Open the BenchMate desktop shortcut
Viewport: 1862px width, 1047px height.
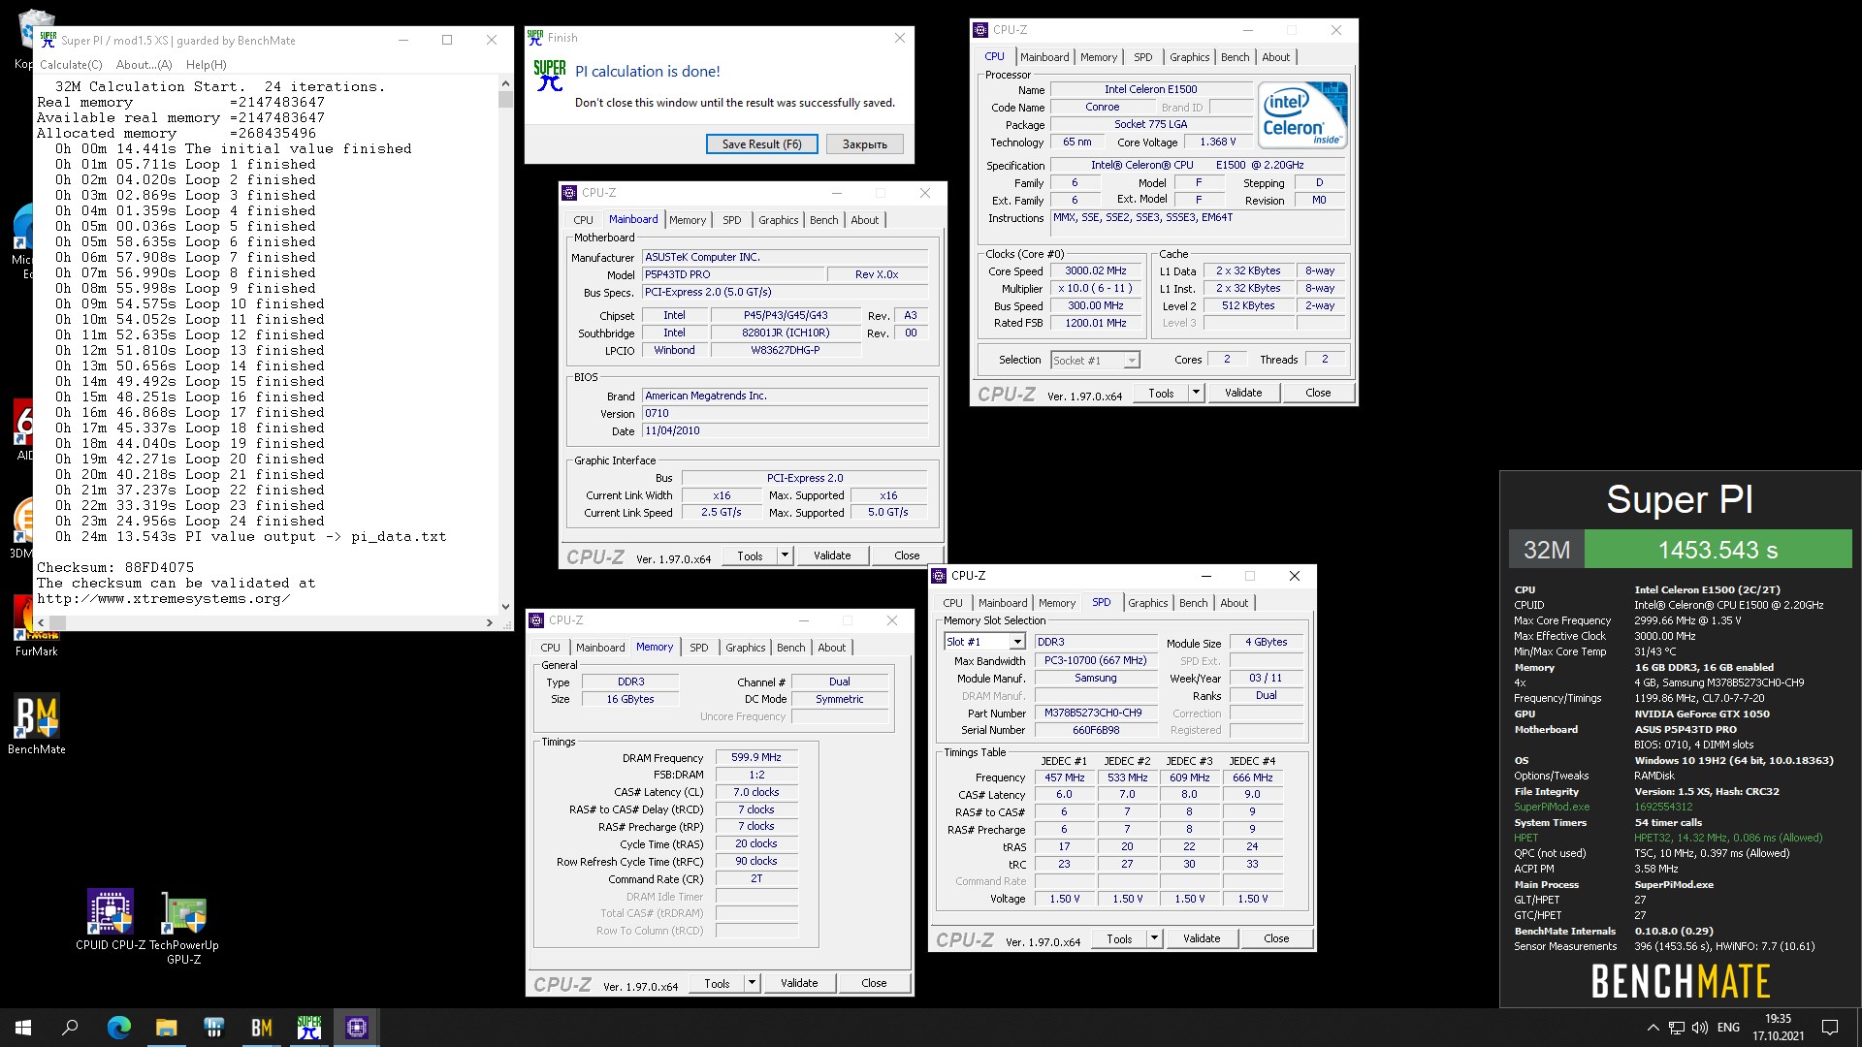[x=37, y=723]
